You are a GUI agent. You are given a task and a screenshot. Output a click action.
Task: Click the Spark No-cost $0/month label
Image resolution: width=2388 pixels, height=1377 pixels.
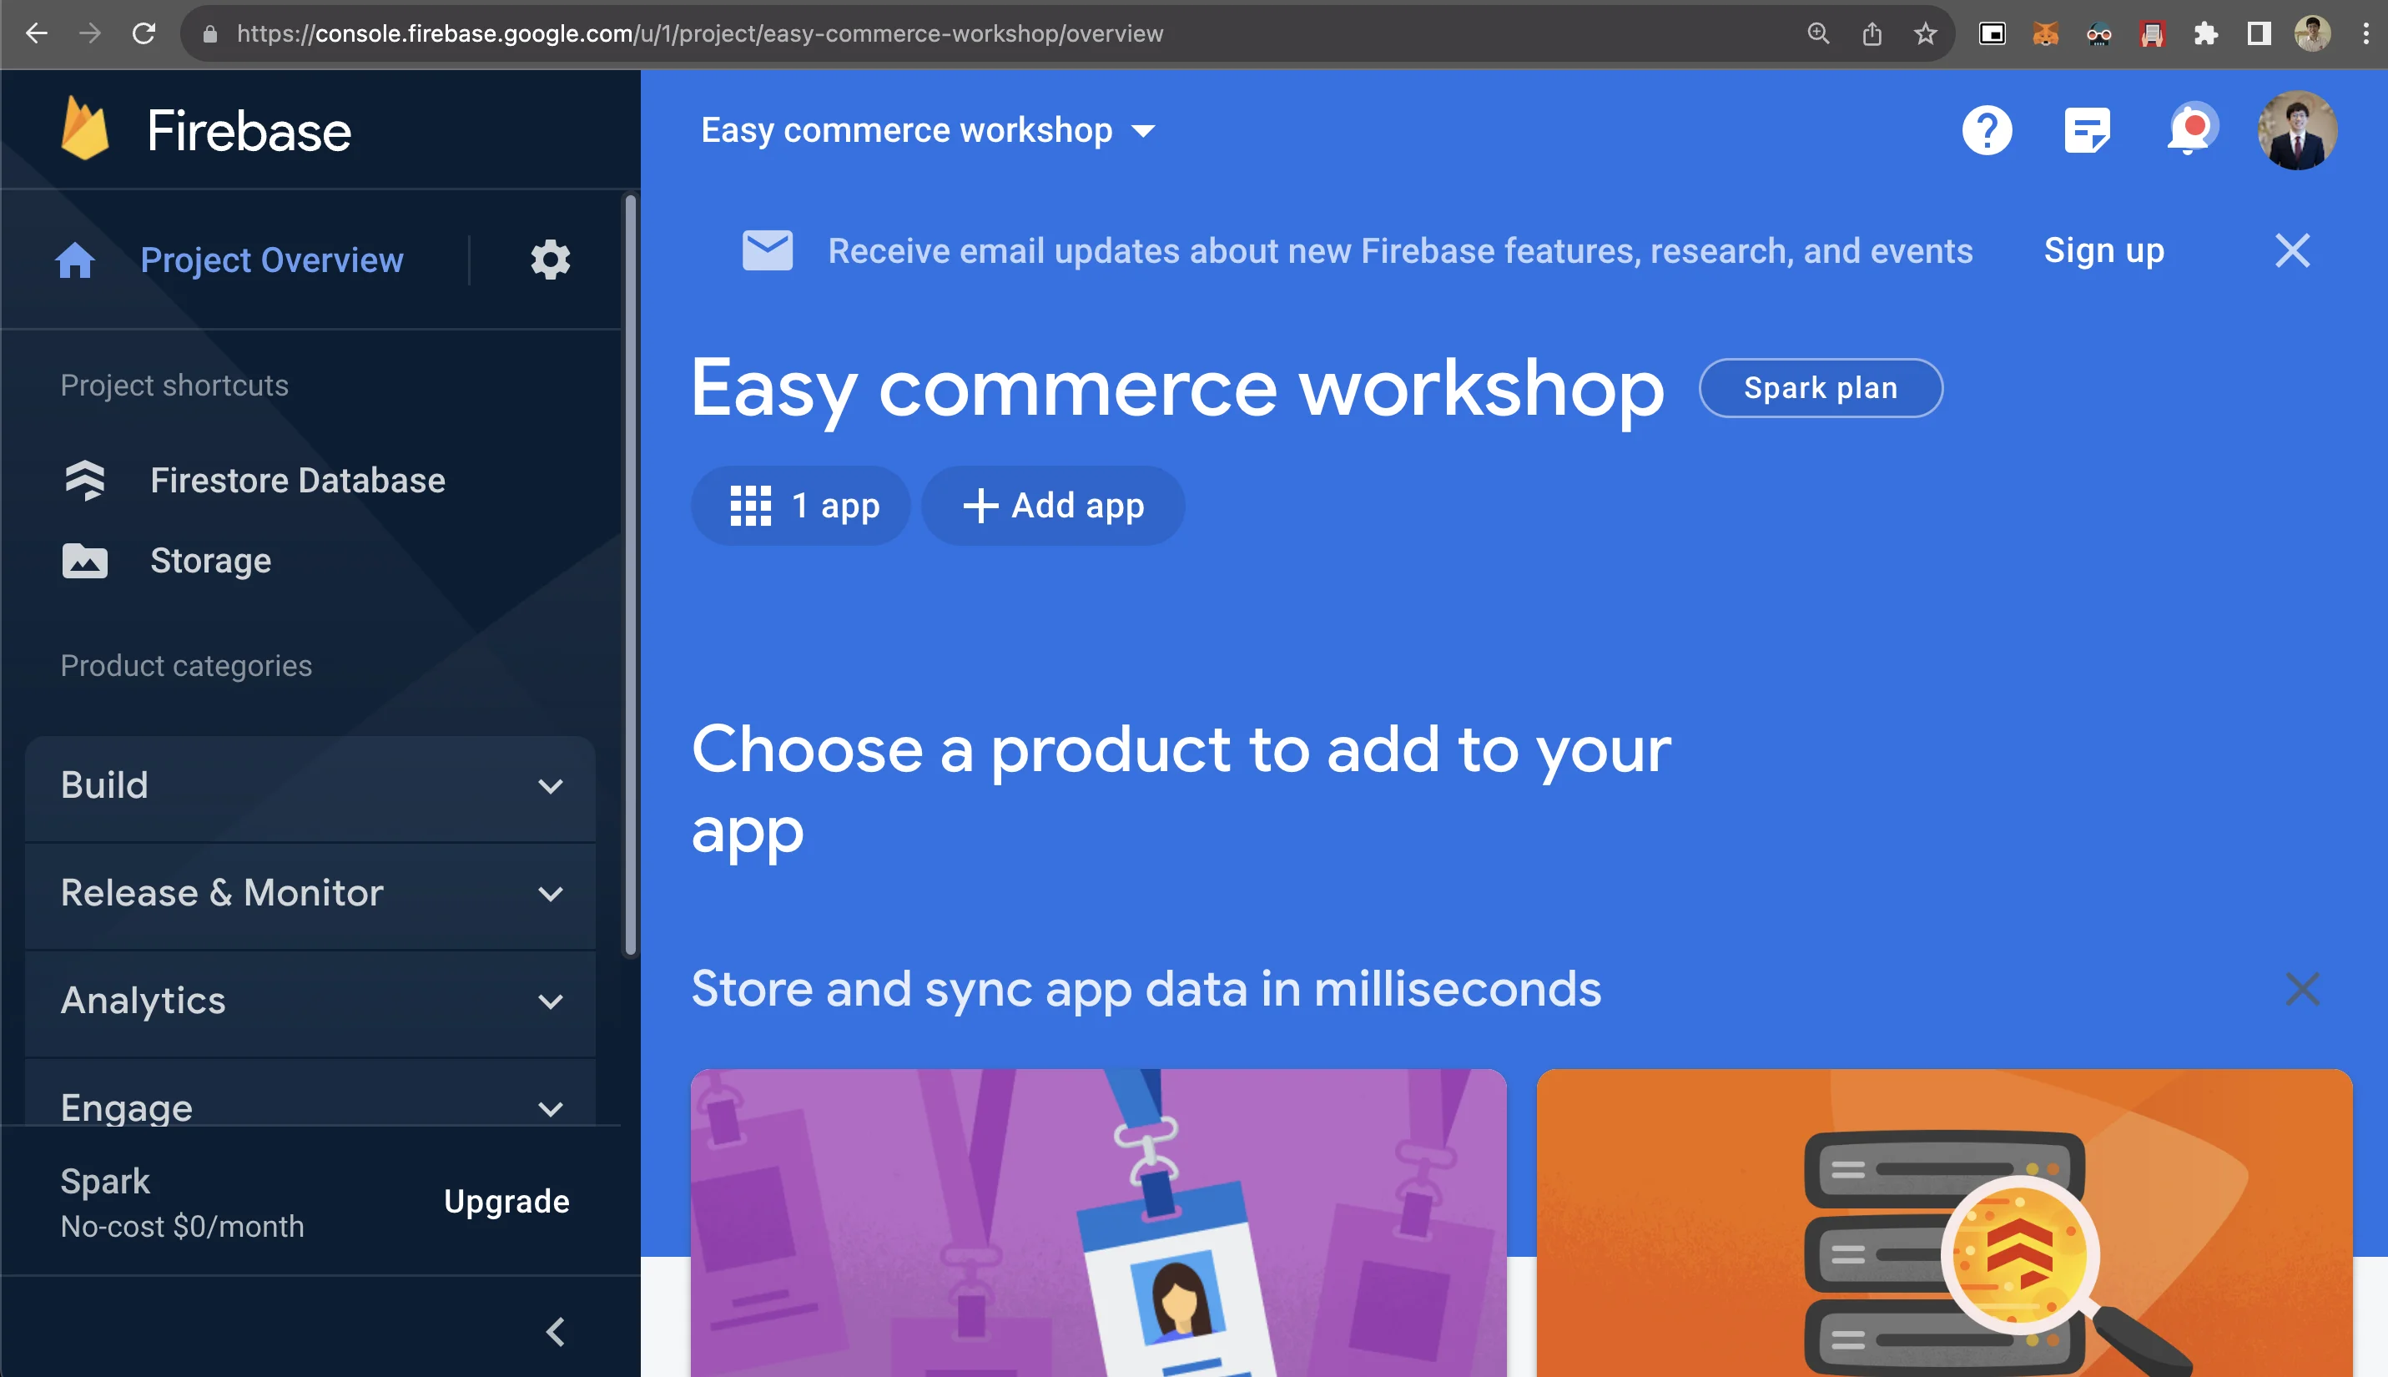coord(183,1203)
